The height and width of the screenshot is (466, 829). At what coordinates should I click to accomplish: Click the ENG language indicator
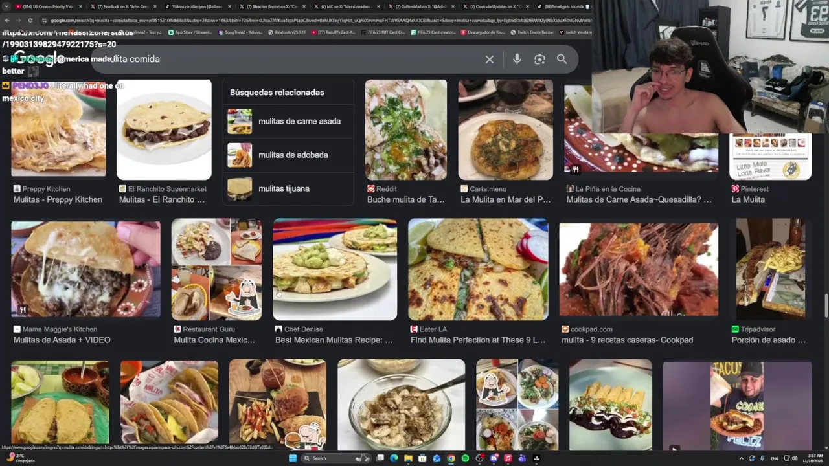775,458
